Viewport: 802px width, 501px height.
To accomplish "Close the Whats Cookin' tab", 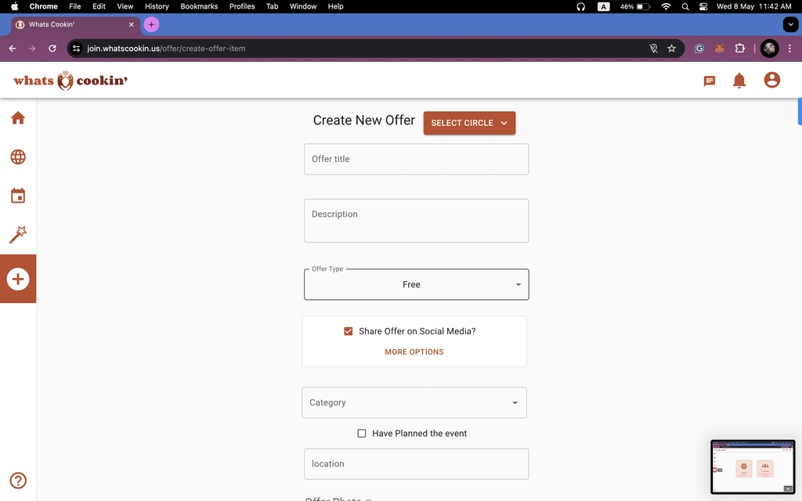I will [x=132, y=24].
